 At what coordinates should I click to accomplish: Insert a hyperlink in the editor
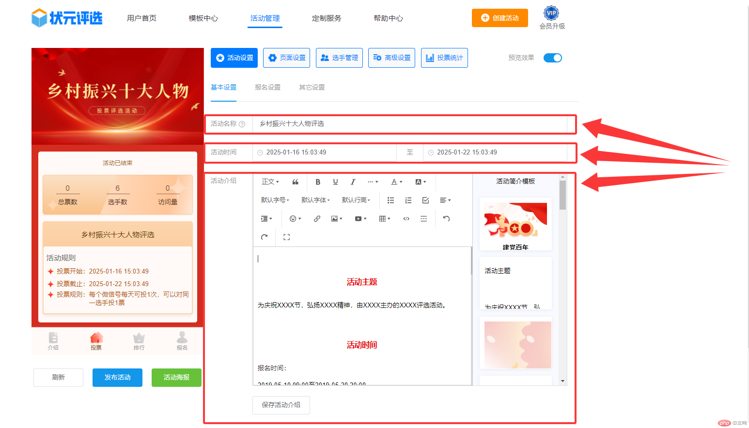(x=317, y=219)
